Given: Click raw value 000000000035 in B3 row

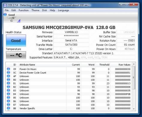Looking at the screenshot, I should click(x=123, y=91).
